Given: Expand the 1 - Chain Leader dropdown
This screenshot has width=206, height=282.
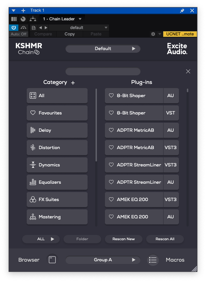Looking at the screenshot, I should click(80, 19).
